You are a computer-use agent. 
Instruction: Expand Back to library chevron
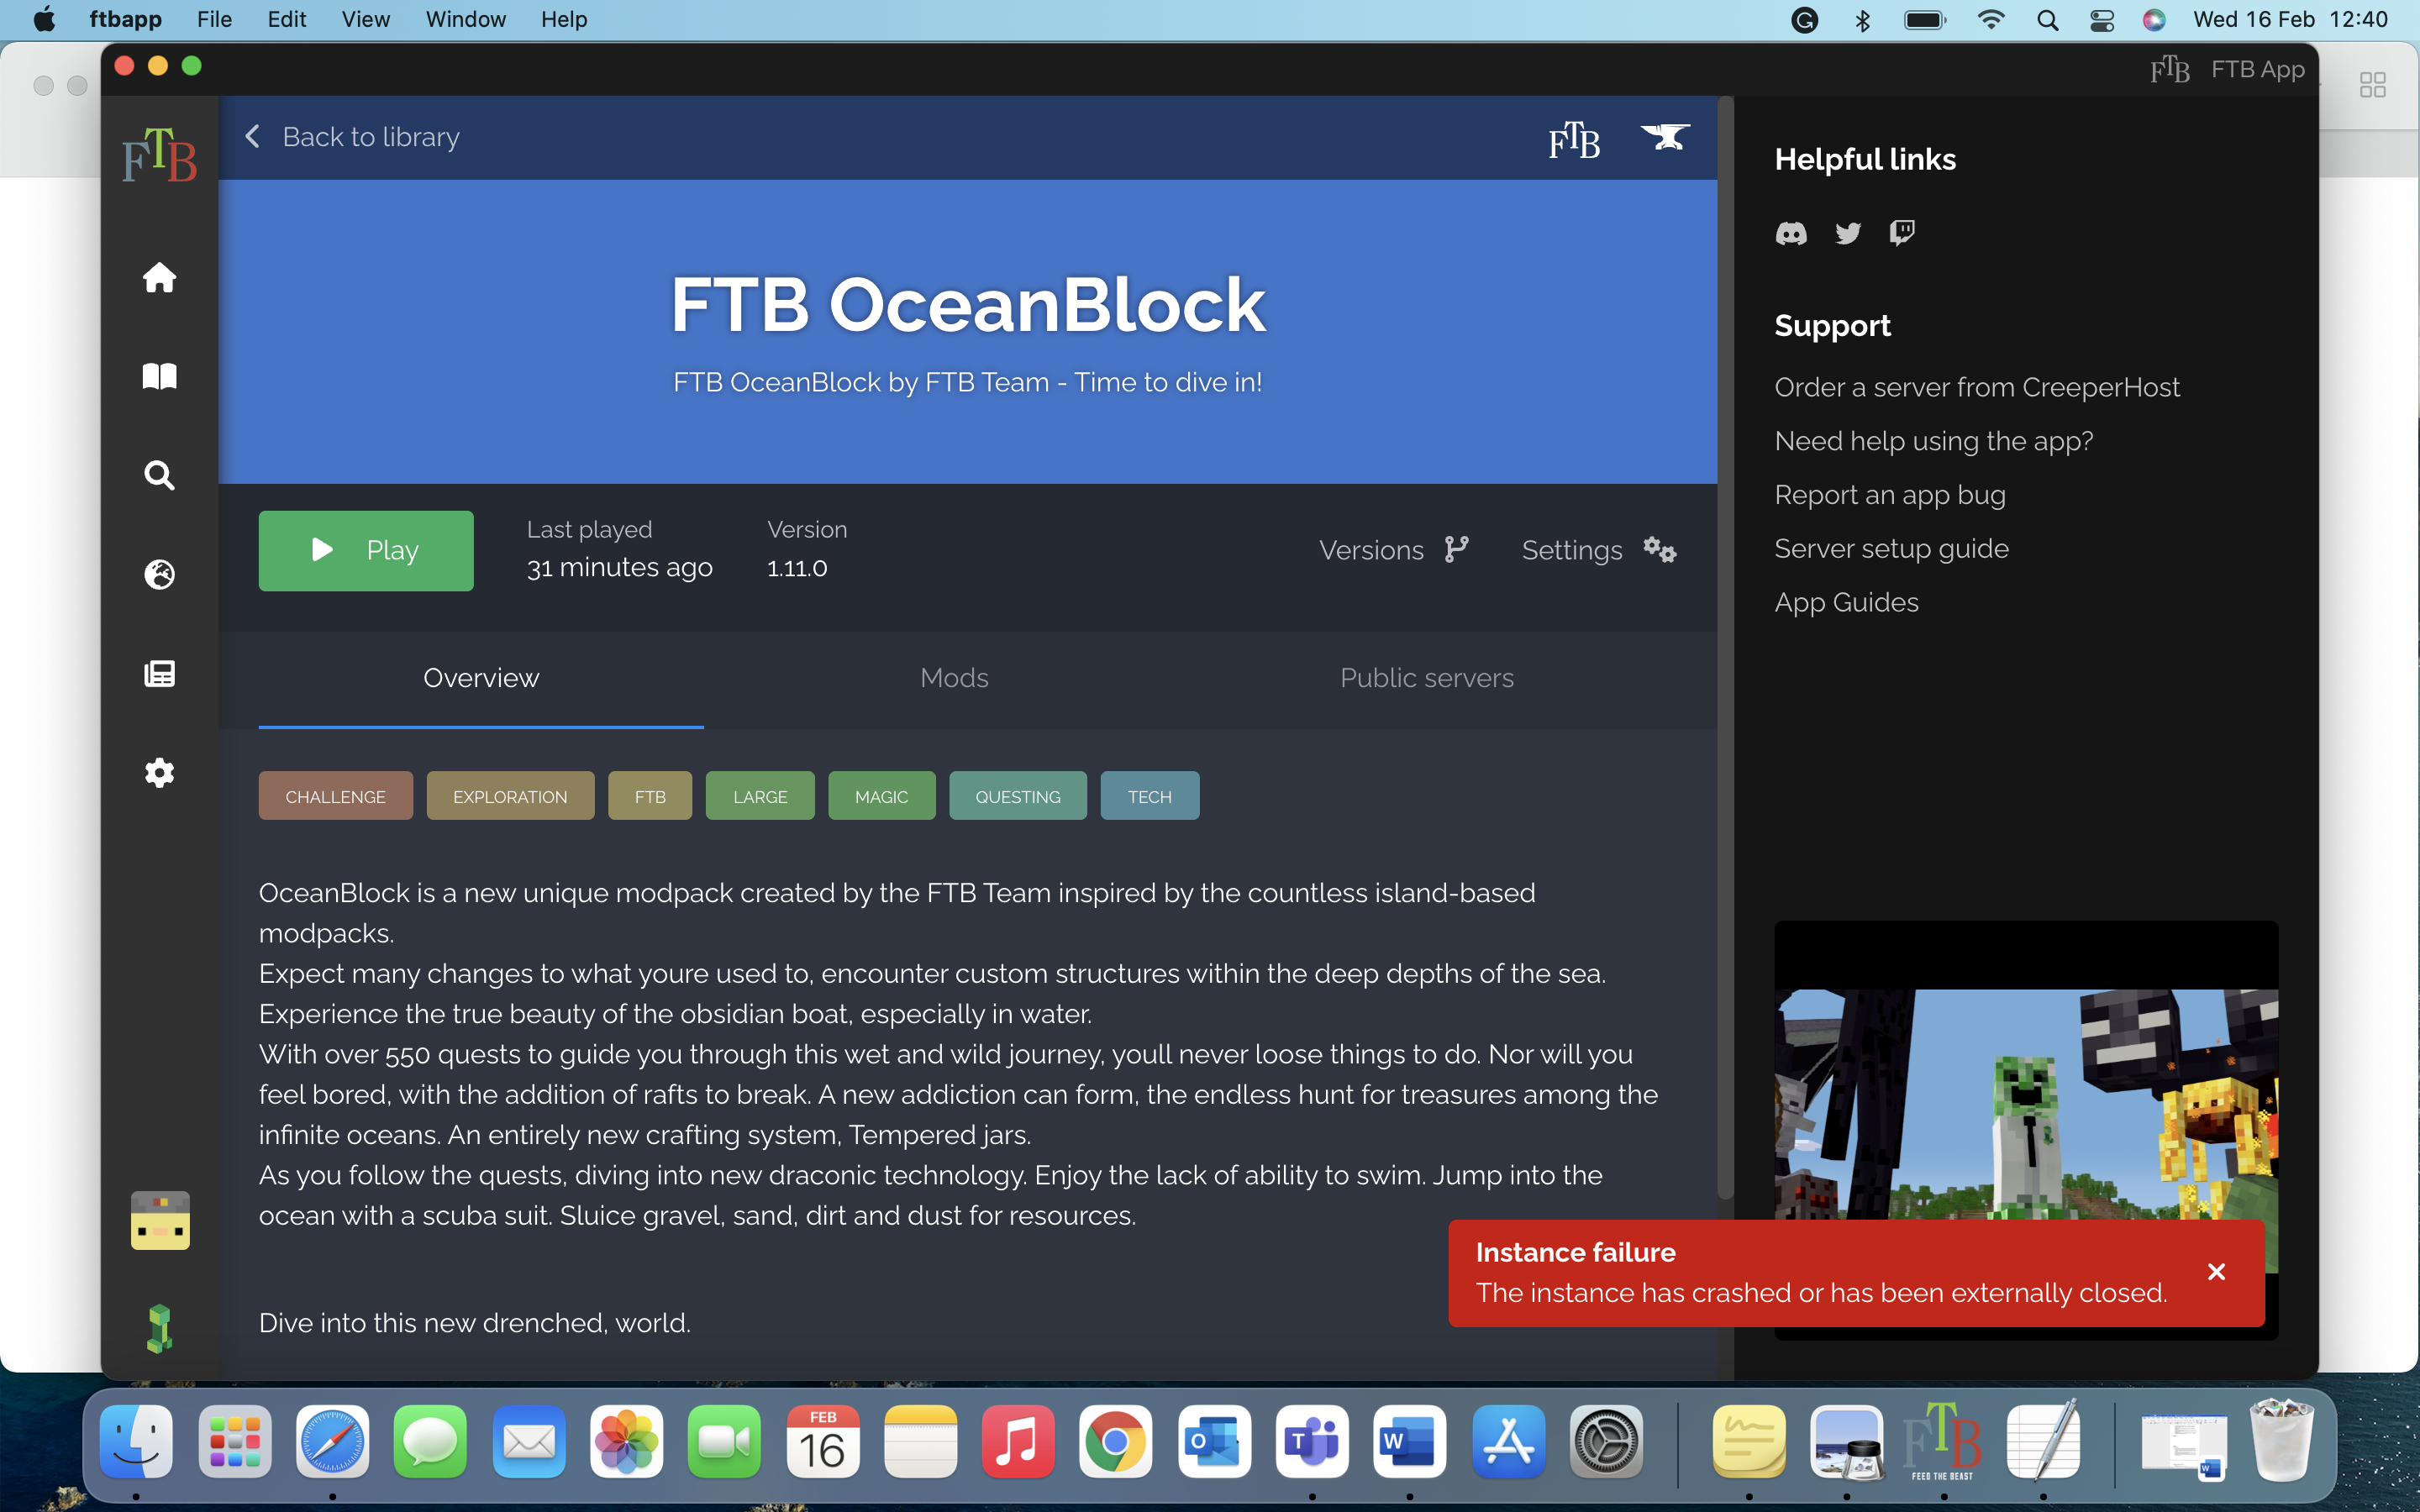[251, 137]
